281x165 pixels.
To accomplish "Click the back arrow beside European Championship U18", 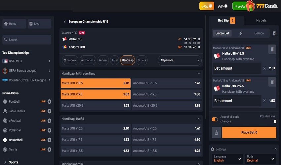I will click(x=64, y=21).
